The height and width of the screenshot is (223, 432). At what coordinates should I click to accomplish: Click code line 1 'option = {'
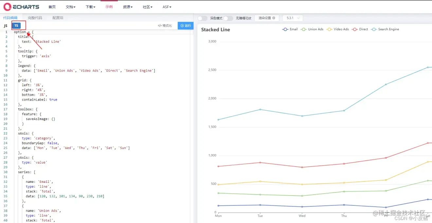pos(24,32)
